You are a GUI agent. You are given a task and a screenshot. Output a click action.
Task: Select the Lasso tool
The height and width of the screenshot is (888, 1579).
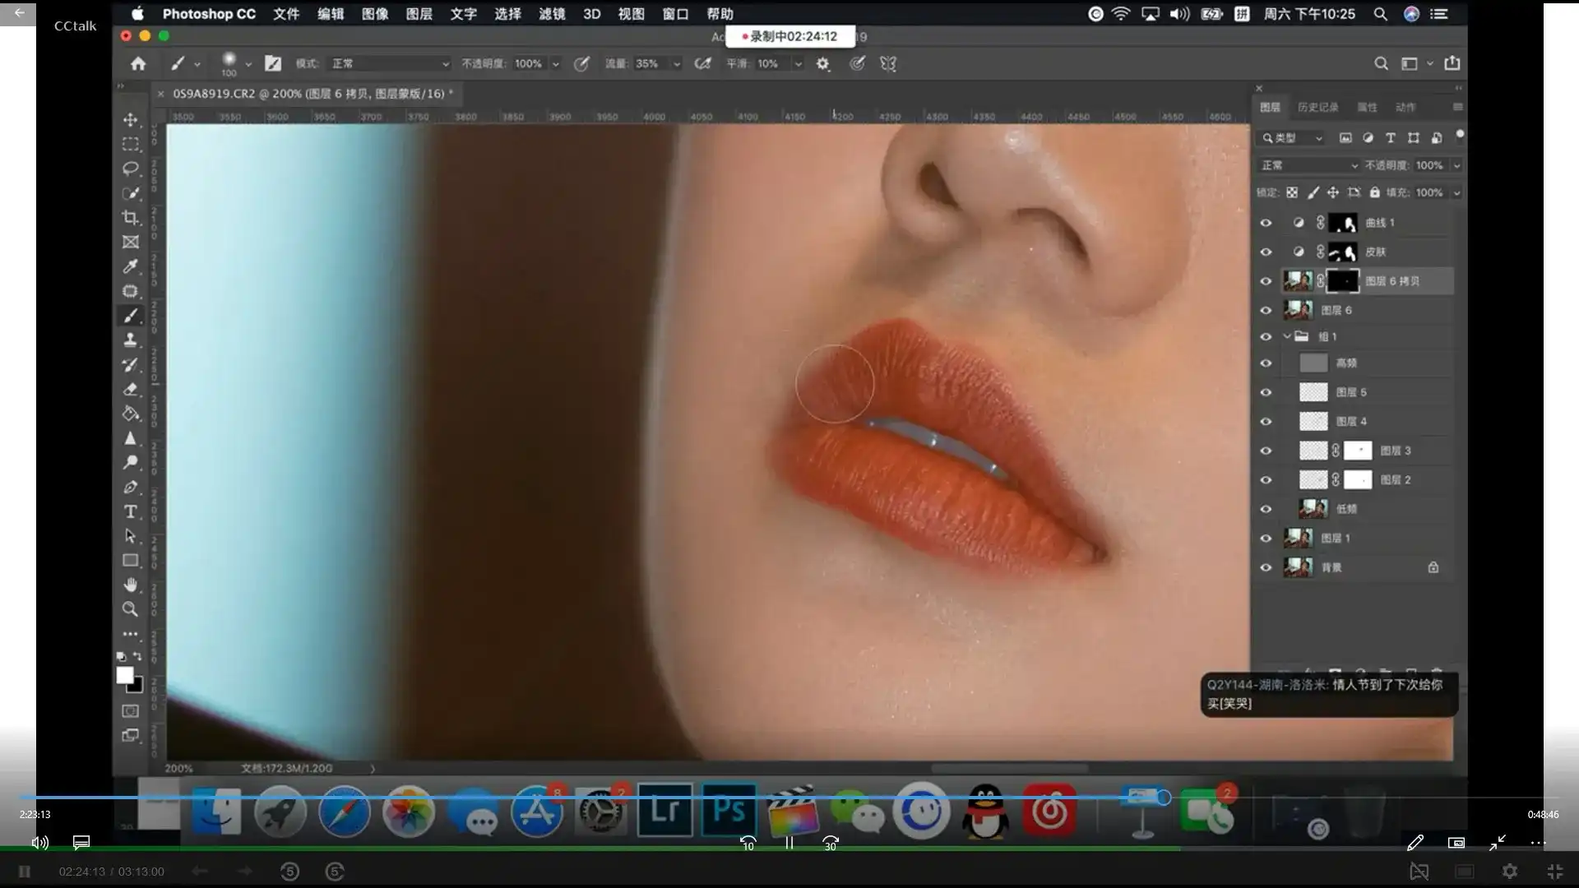[x=130, y=169]
